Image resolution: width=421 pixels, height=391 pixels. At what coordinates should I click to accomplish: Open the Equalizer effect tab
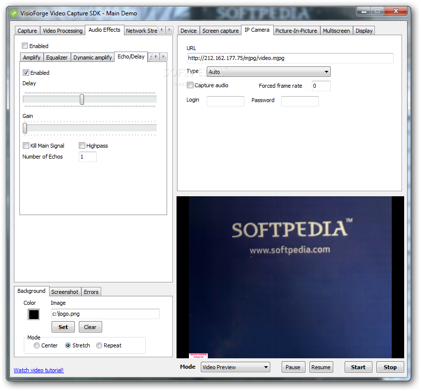pos(57,57)
